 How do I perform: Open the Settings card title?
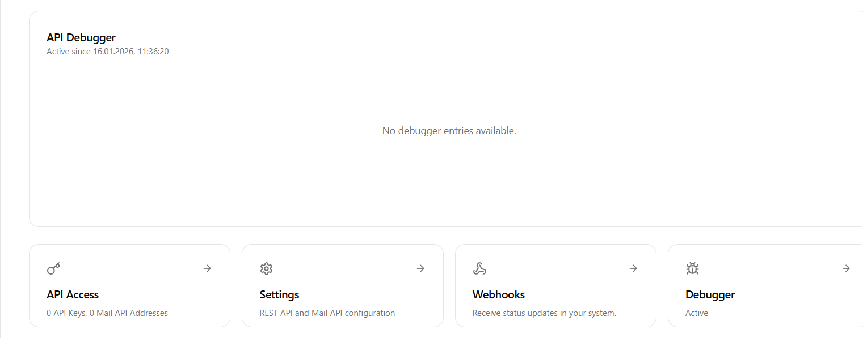click(279, 294)
